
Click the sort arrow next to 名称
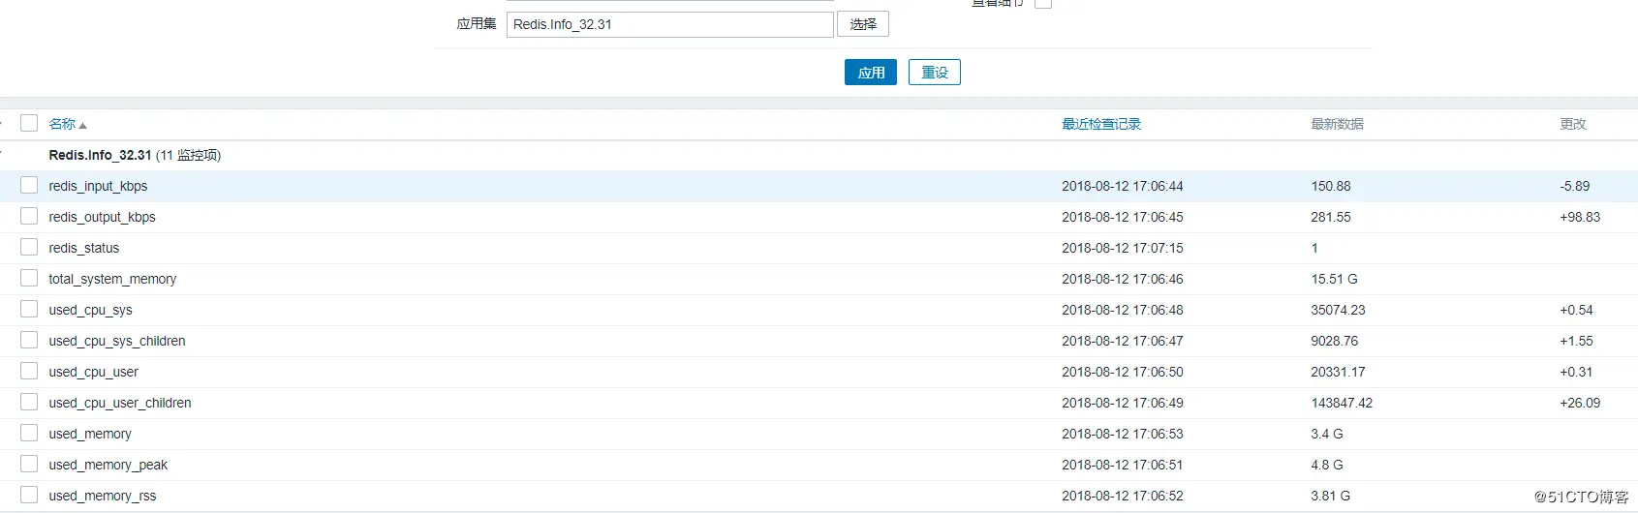[x=82, y=126]
